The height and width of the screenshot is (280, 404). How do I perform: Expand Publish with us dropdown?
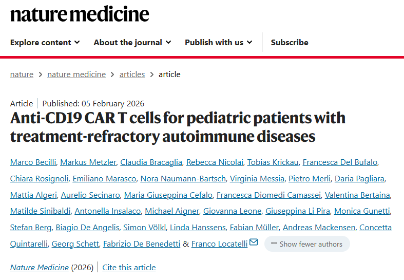point(218,43)
